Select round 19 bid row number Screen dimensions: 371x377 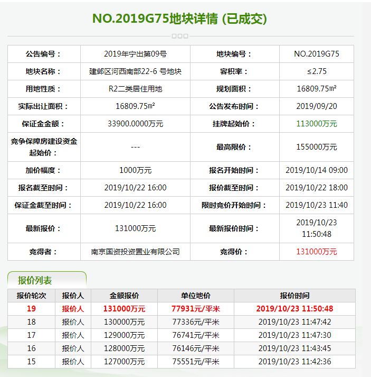coord(32,309)
